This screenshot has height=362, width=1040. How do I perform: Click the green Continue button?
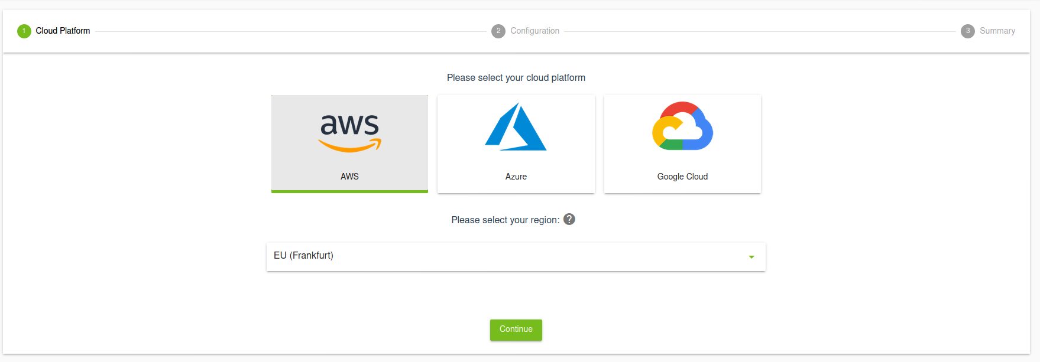(x=516, y=330)
